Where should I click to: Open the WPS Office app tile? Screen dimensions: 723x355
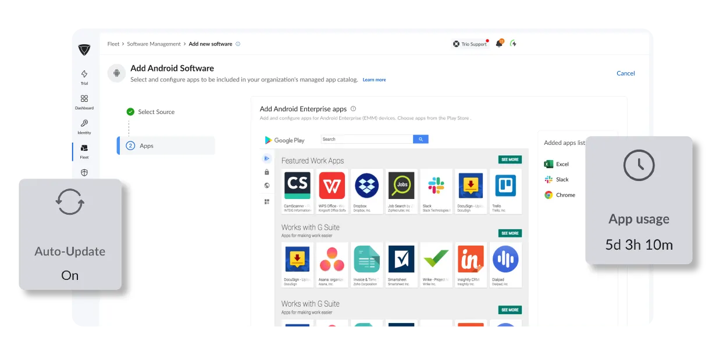click(332, 191)
